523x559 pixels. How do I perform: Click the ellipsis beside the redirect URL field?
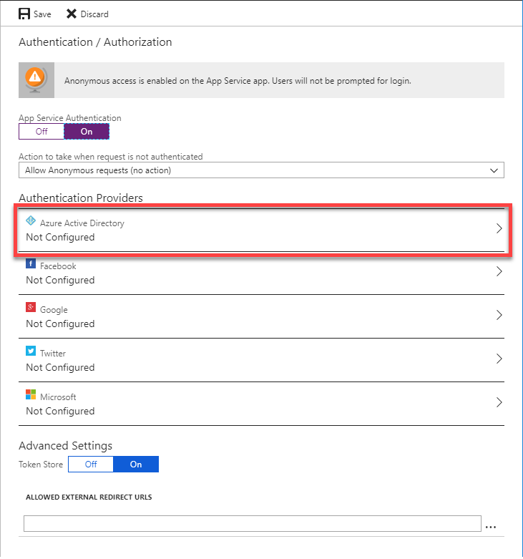(x=491, y=527)
